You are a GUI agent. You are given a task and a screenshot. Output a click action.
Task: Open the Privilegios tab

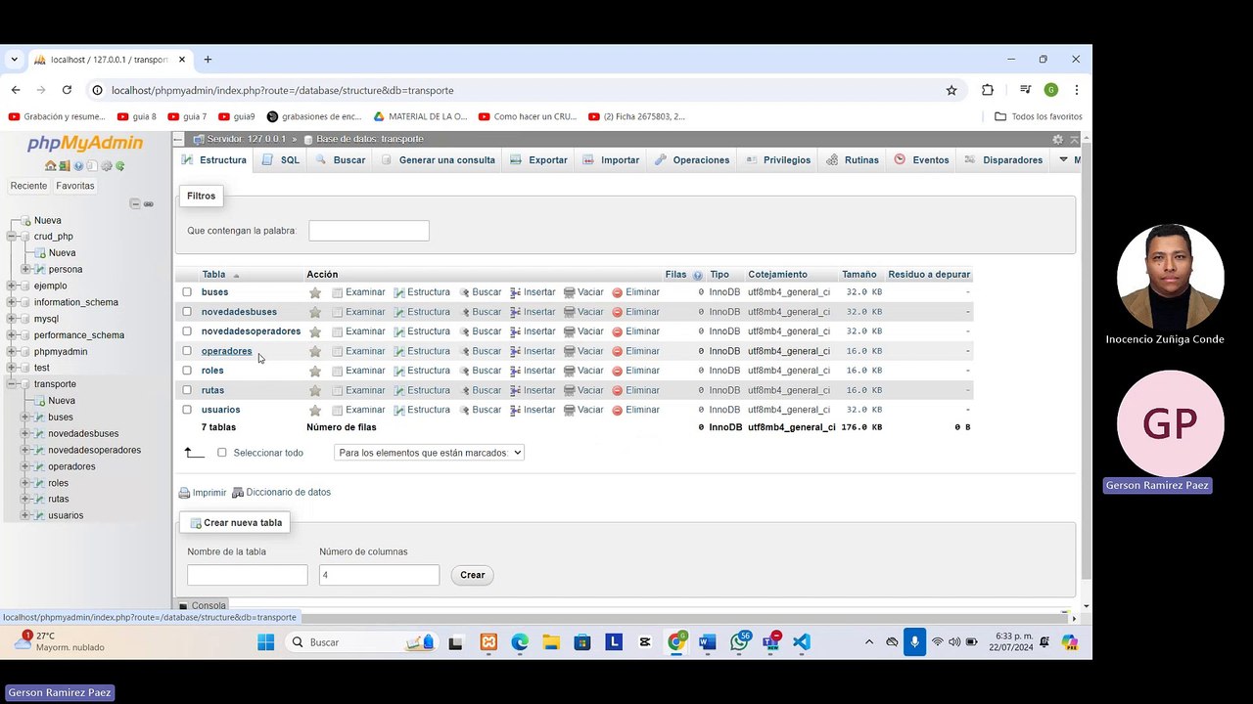point(778,160)
